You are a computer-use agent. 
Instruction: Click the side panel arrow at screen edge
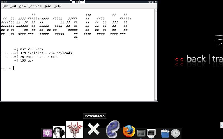(222, 125)
